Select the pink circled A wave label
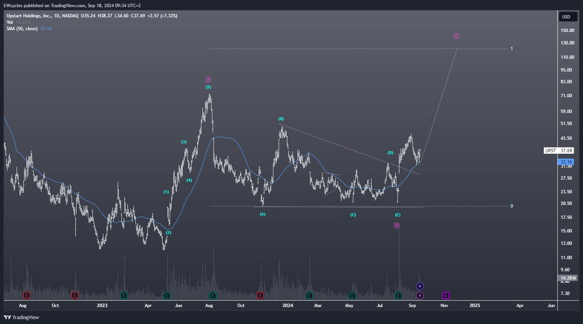The width and height of the screenshot is (583, 324). point(208,79)
